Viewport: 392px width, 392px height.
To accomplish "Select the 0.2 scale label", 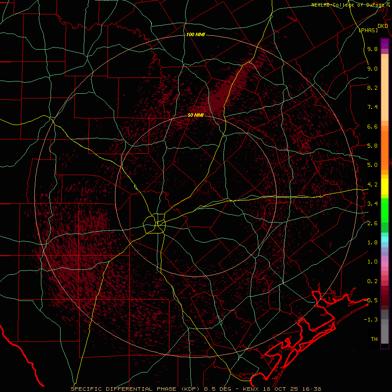I will (372, 281).
